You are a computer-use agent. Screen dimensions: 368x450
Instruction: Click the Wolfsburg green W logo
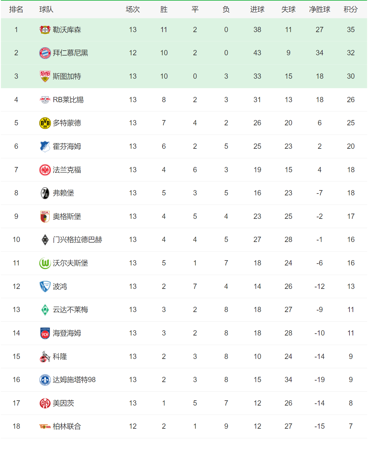[45, 263]
